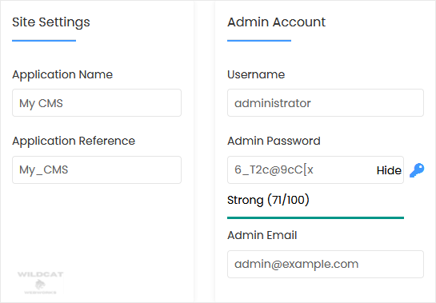Click the Admin Email label

point(262,235)
